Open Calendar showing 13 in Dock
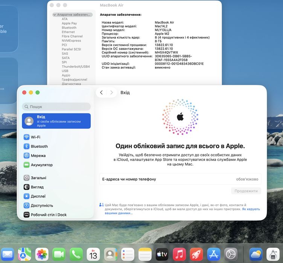The height and width of the screenshot is (263, 283). pyautogui.click(x=93, y=254)
